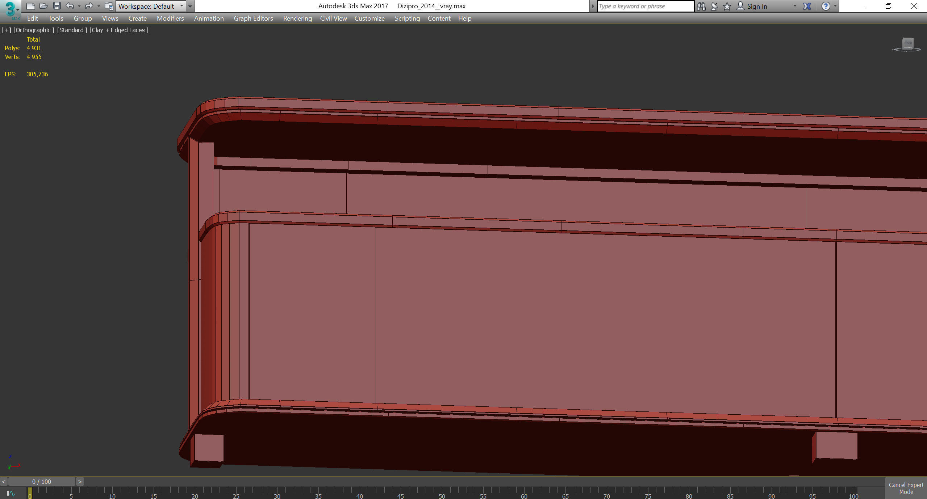927x499 pixels.
Task: Click the binoculars search icon
Action: point(701,6)
